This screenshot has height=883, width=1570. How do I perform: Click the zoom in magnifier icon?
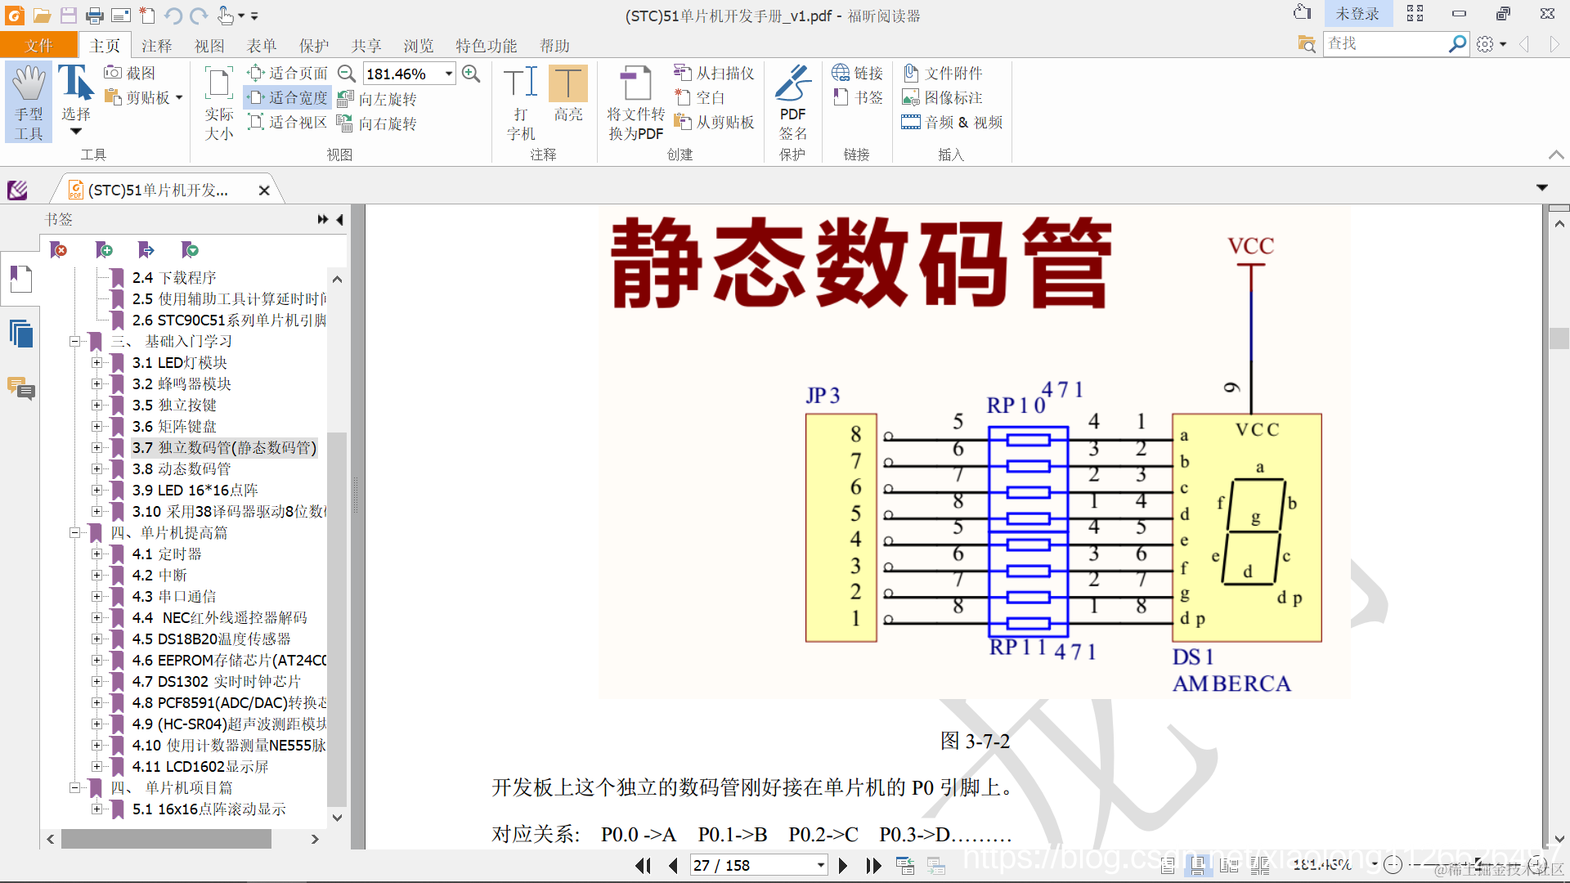click(471, 74)
